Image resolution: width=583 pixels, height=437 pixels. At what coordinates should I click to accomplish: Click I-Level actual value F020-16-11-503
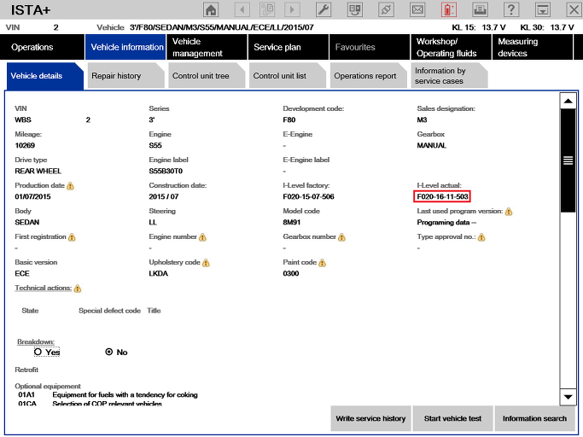(442, 197)
